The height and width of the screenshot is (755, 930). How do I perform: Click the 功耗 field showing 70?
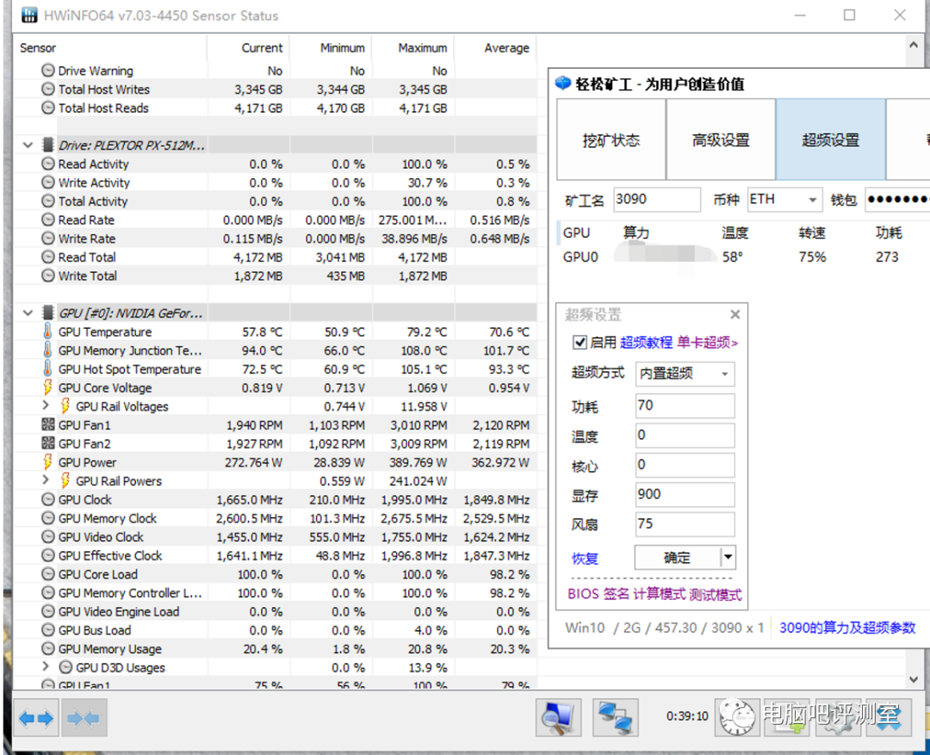pyautogui.click(x=685, y=405)
